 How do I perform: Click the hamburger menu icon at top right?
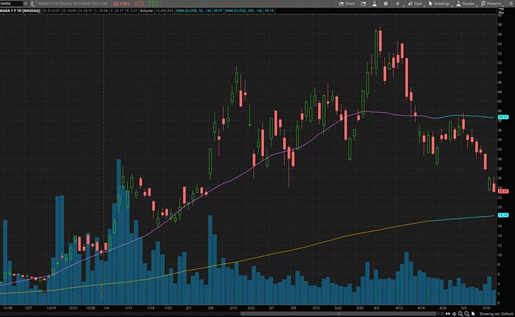510,3
